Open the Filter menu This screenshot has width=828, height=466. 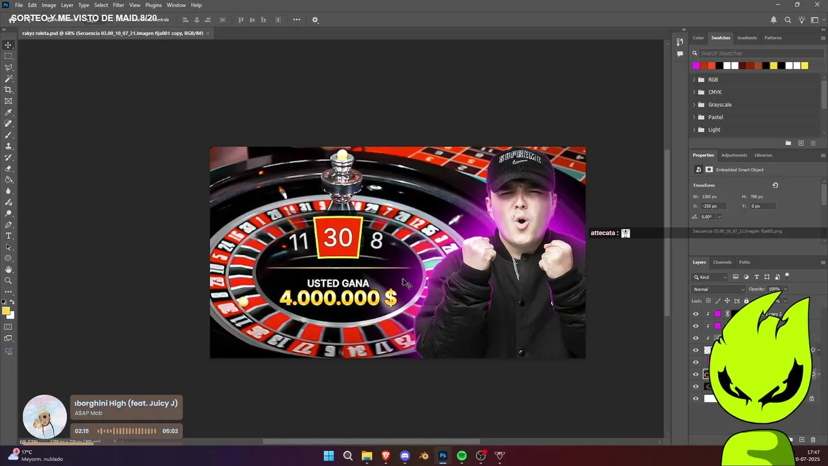tap(118, 5)
